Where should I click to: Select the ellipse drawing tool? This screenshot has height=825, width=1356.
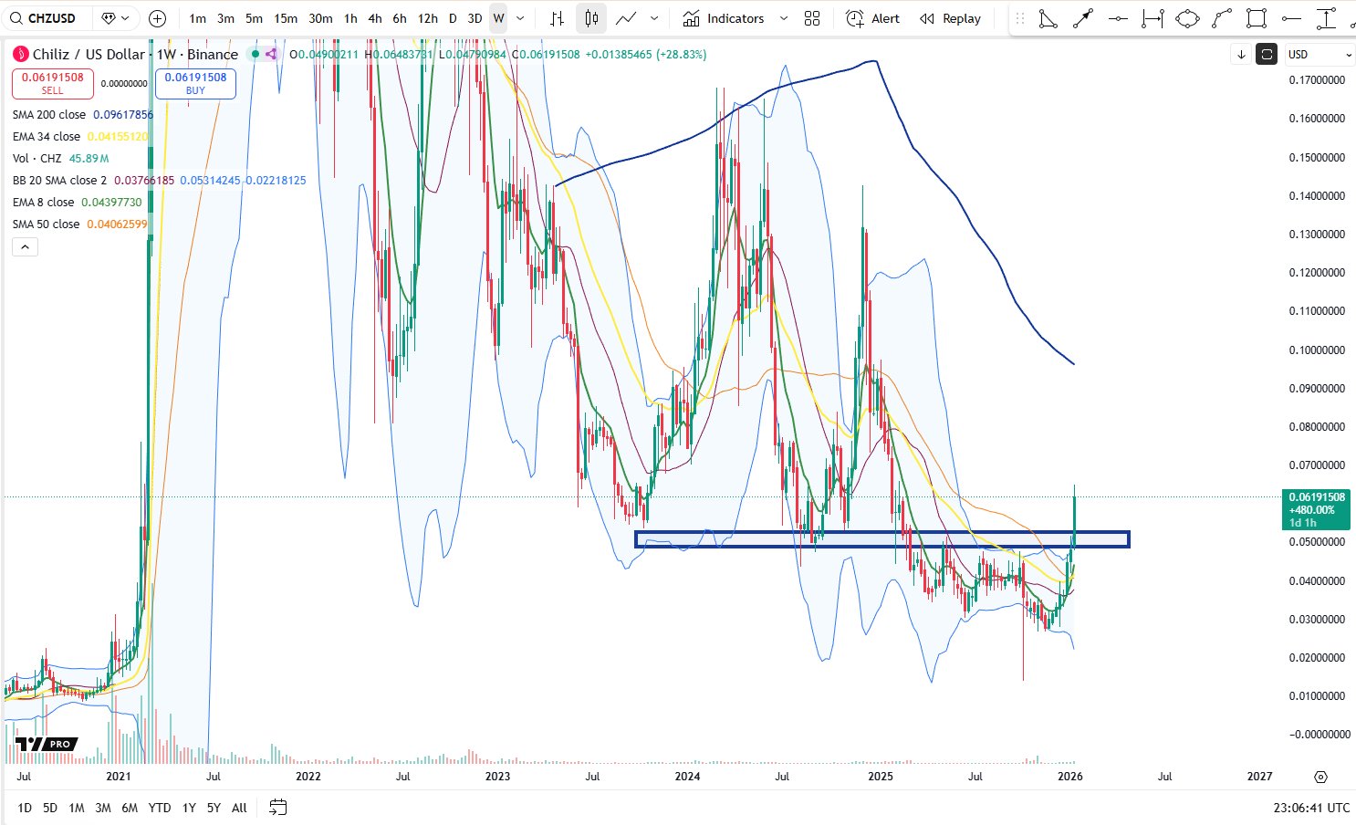tap(1187, 18)
